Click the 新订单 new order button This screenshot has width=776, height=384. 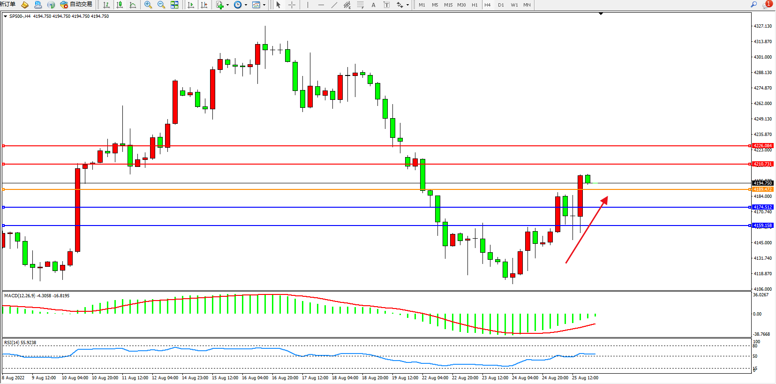(x=8, y=4)
